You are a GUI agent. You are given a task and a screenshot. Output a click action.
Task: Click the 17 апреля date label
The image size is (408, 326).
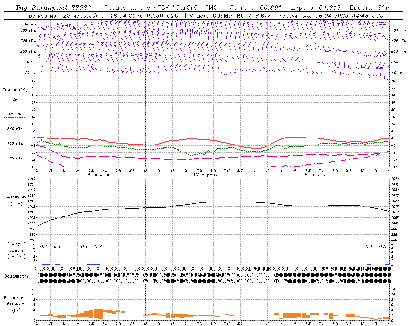click(x=205, y=175)
